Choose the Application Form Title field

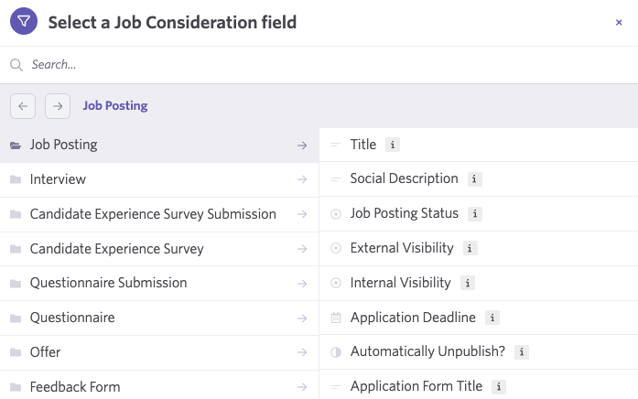(x=416, y=387)
